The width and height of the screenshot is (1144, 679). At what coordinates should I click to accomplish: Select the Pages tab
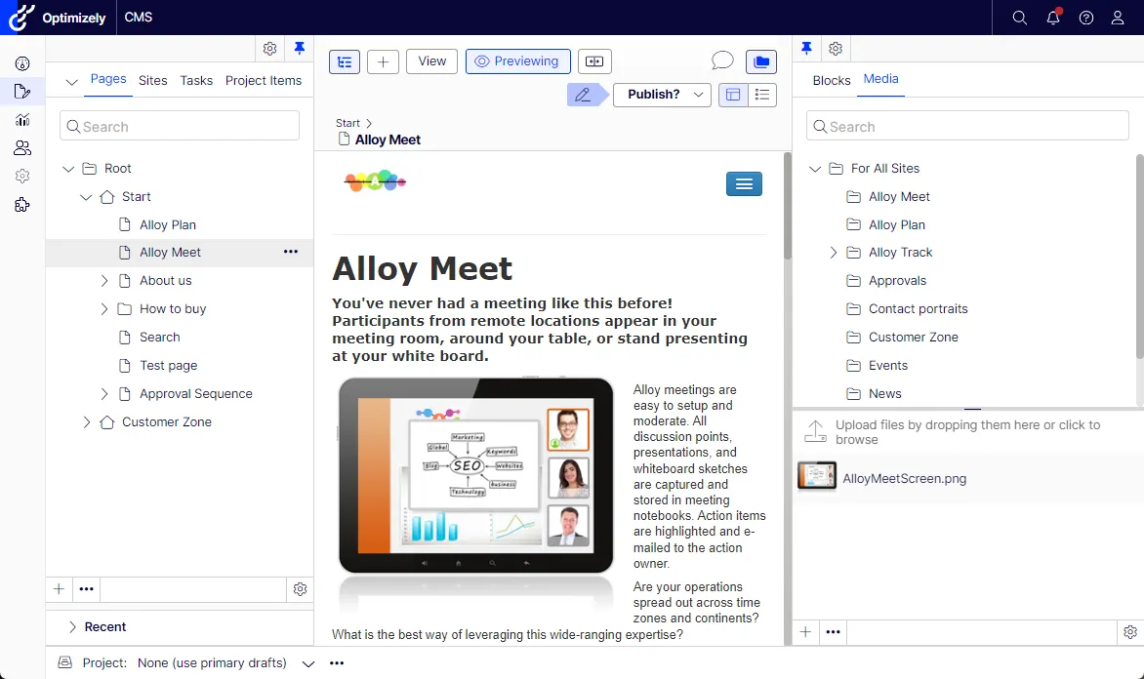coord(108,79)
